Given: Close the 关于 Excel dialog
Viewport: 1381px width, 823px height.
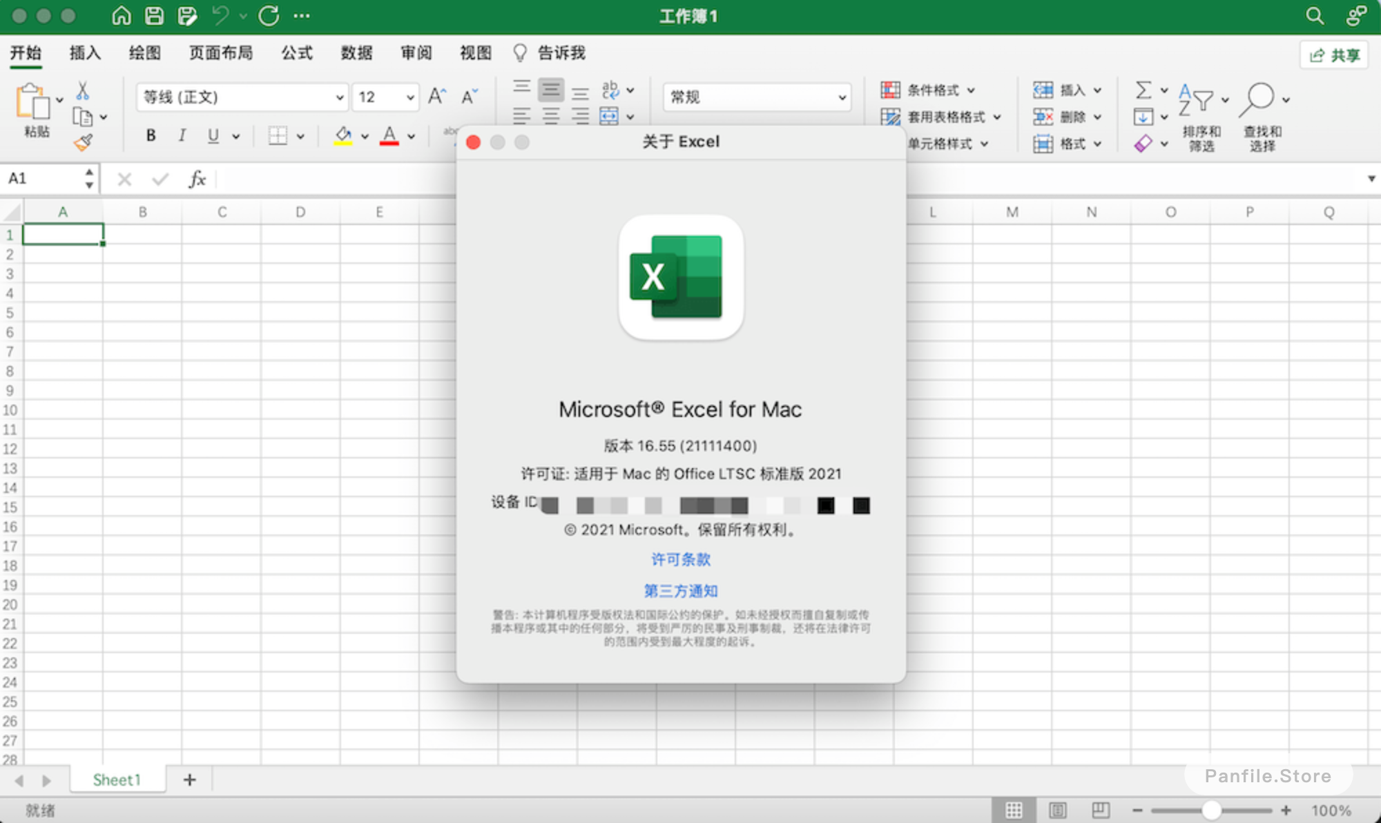Looking at the screenshot, I should click(x=473, y=142).
